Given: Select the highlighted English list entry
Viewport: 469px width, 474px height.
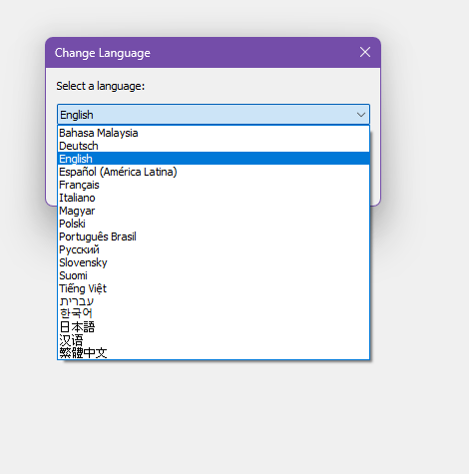Looking at the screenshot, I should pos(214,159).
